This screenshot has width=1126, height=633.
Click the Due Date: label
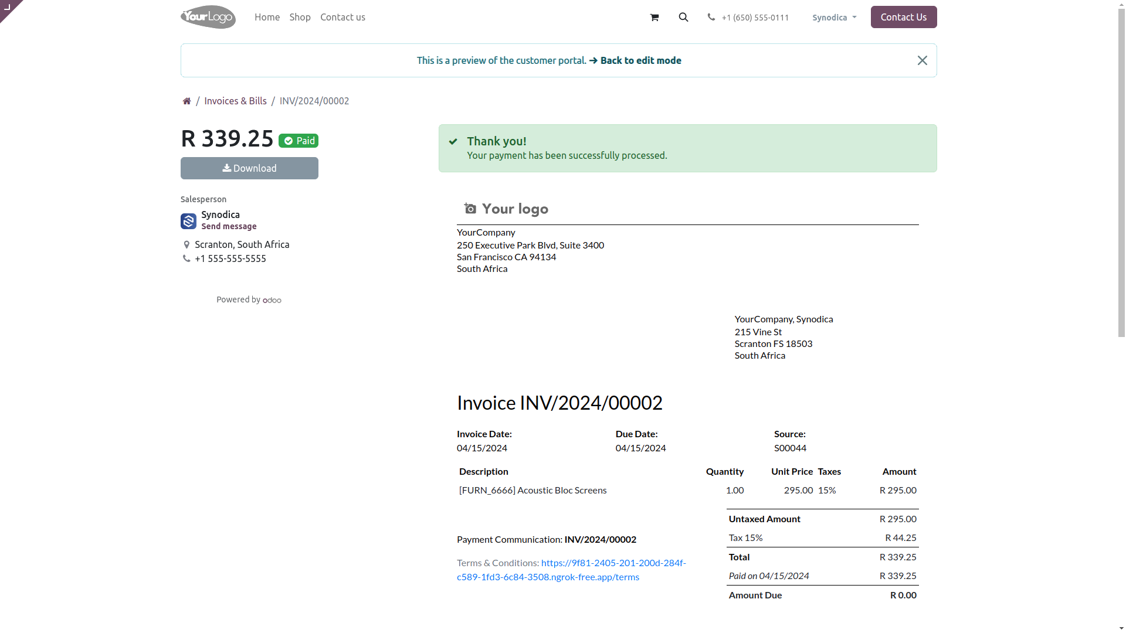pyautogui.click(x=636, y=434)
